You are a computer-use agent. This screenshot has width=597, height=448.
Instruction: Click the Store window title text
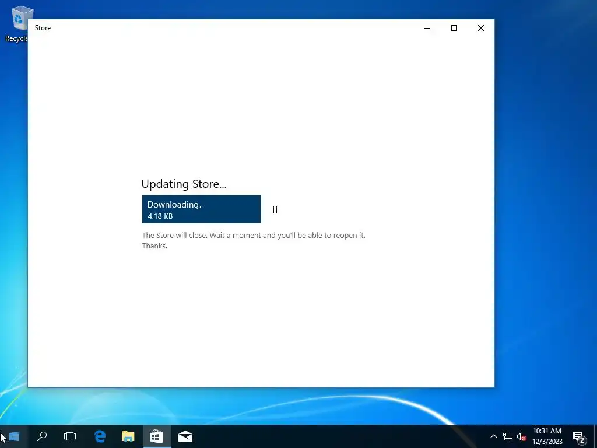coord(43,28)
